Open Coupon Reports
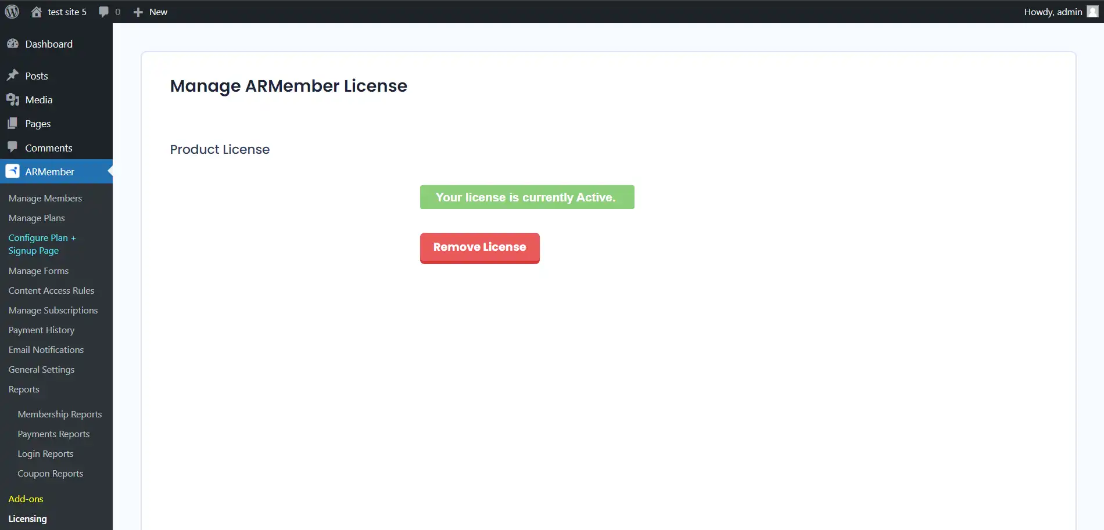The image size is (1104, 530). click(50, 473)
